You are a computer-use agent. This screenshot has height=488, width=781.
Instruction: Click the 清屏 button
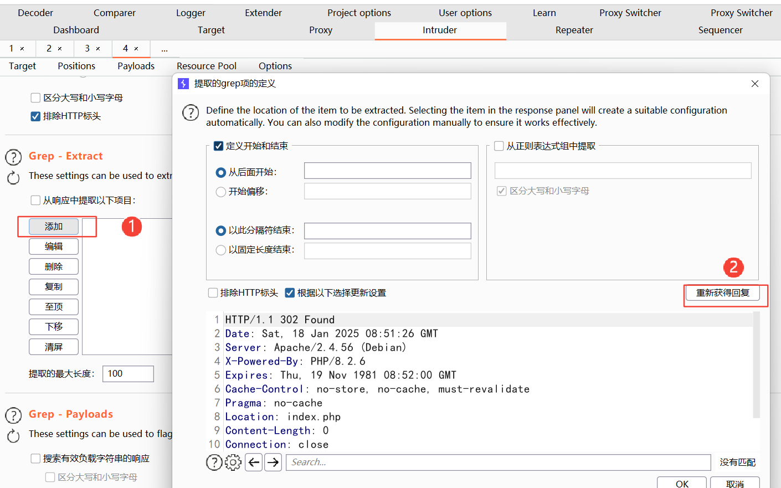[54, 347]
